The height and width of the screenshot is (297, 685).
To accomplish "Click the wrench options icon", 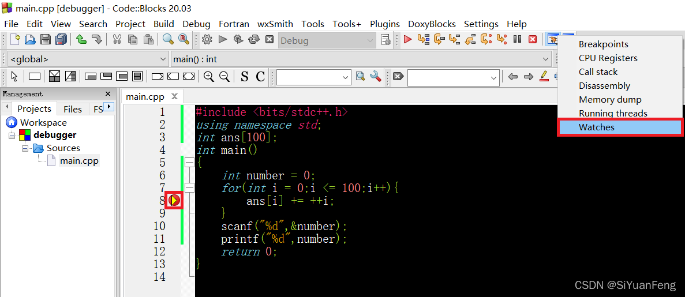I will click(376, 77).
